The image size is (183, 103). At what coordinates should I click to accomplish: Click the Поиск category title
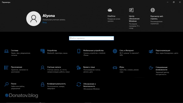click(14, 84)
